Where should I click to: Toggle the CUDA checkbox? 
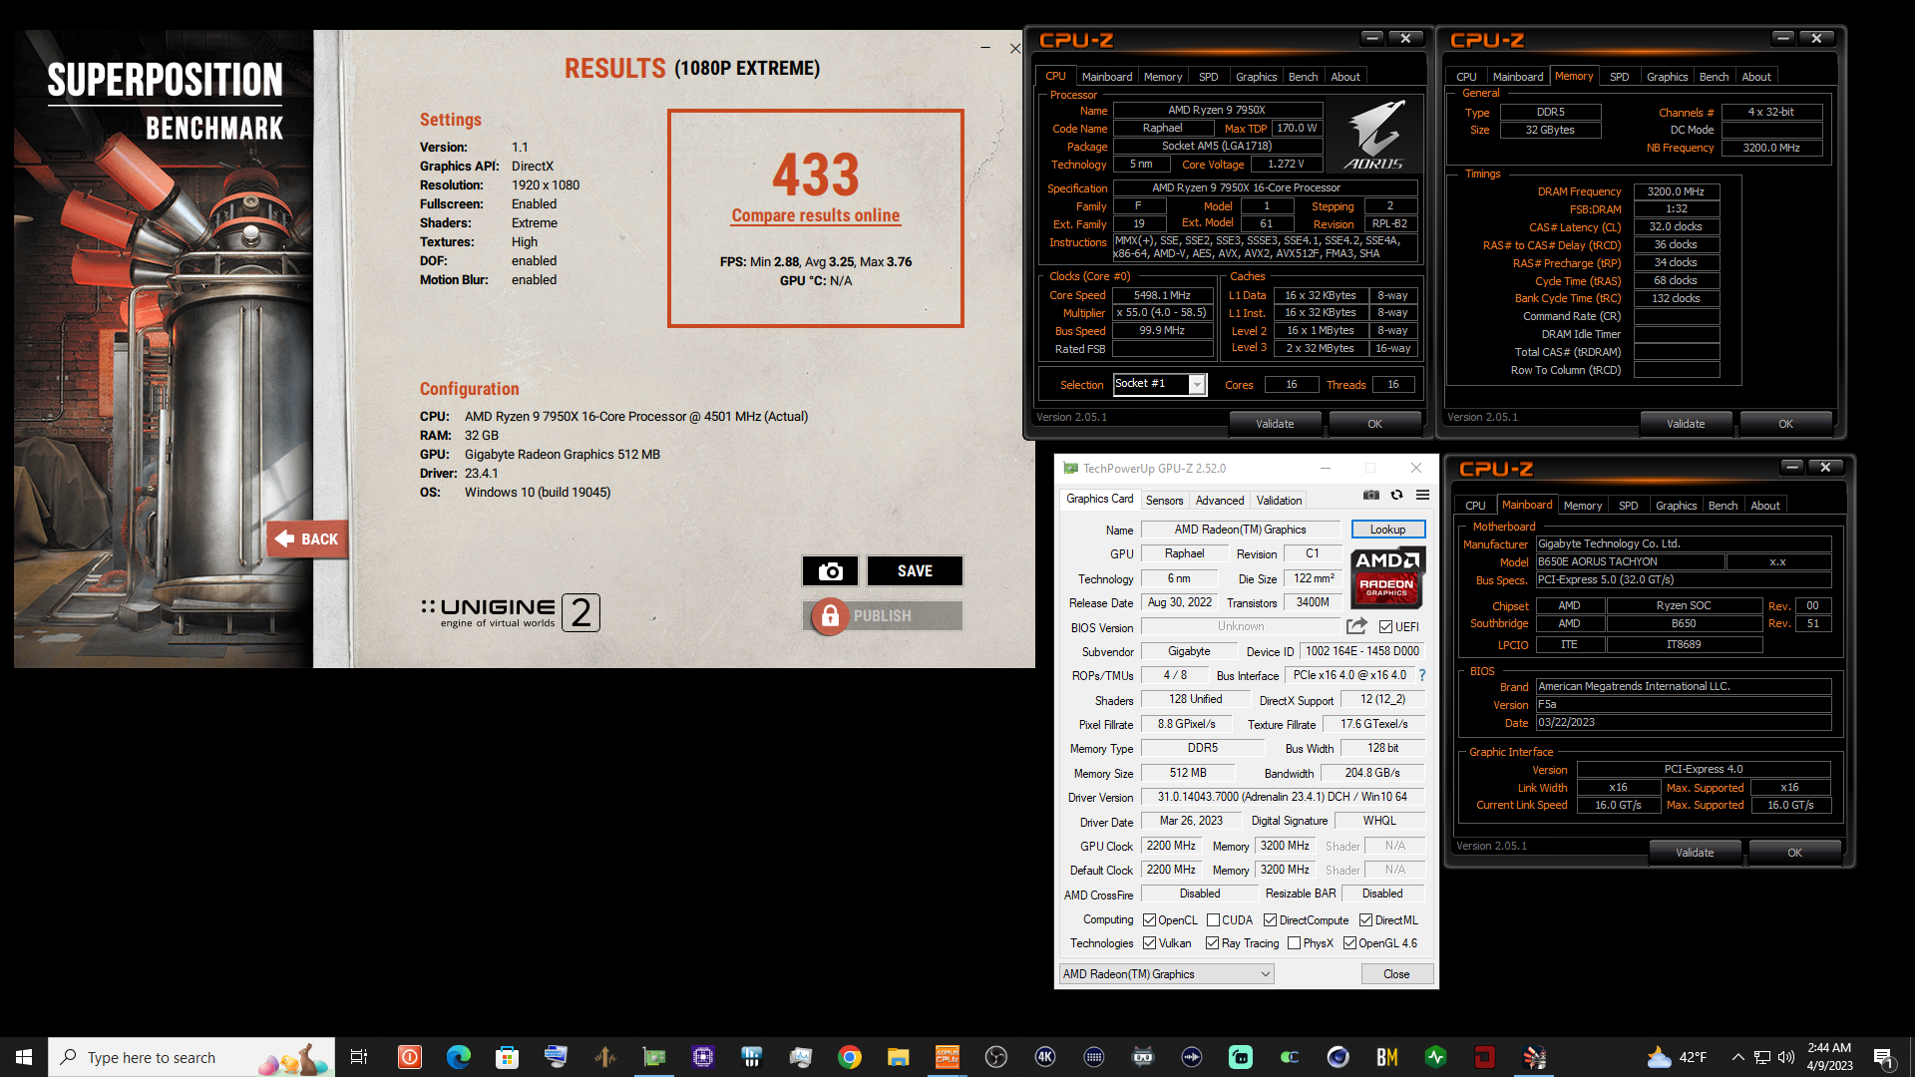coord(1213,919)
